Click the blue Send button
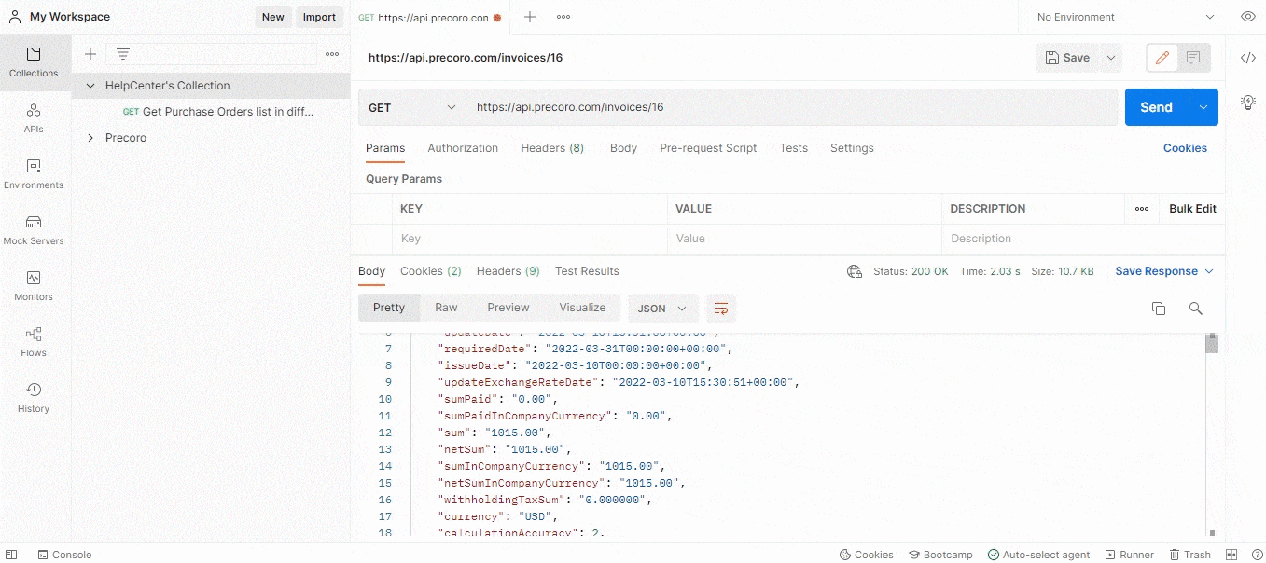This screenshot has width=1266, height=563. [1157, 107]
